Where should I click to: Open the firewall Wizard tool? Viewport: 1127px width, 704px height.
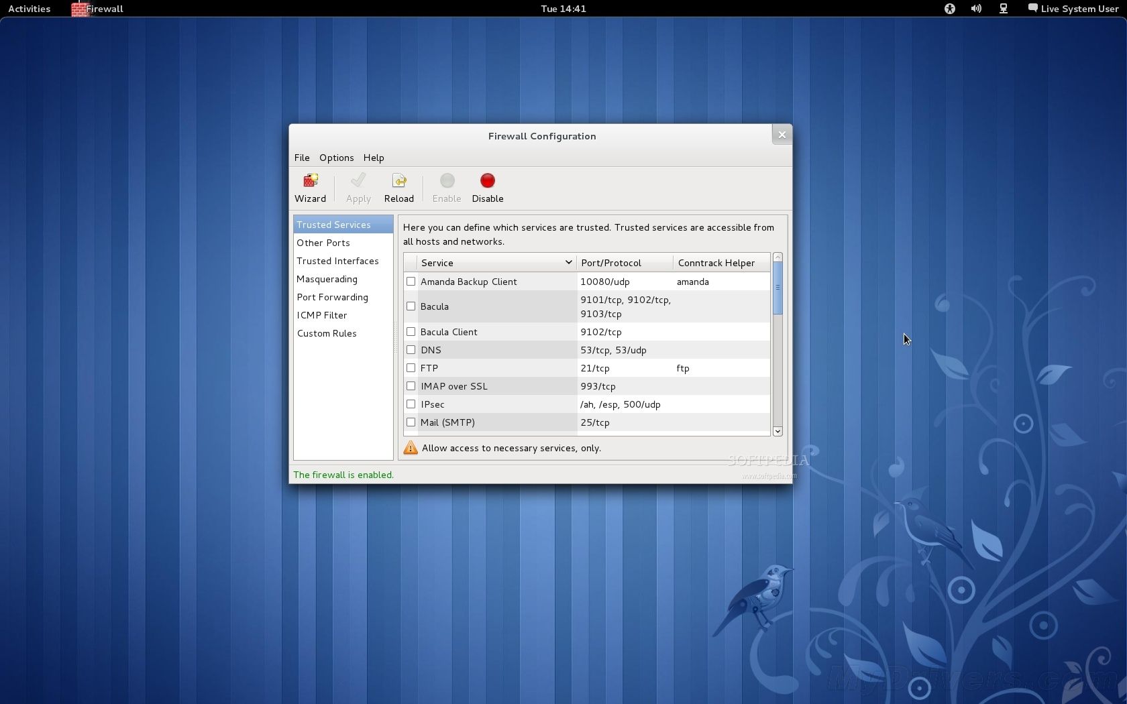point(310,188)
